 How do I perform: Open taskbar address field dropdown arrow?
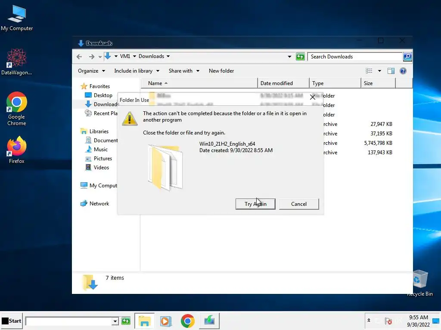click(115, 321)
